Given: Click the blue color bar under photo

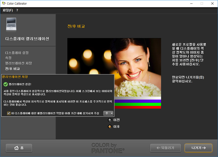Looking at the screenshot, I should 138,101.
